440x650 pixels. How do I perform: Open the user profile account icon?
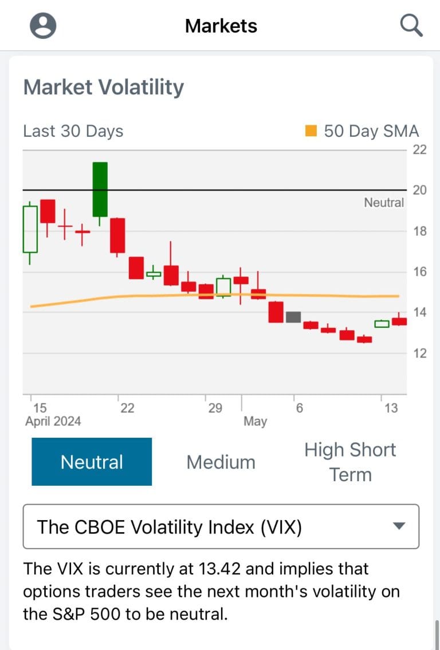pos(43,26)
